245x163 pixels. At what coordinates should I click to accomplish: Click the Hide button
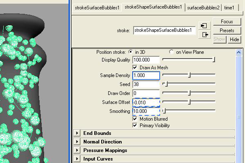click(234, 39)
